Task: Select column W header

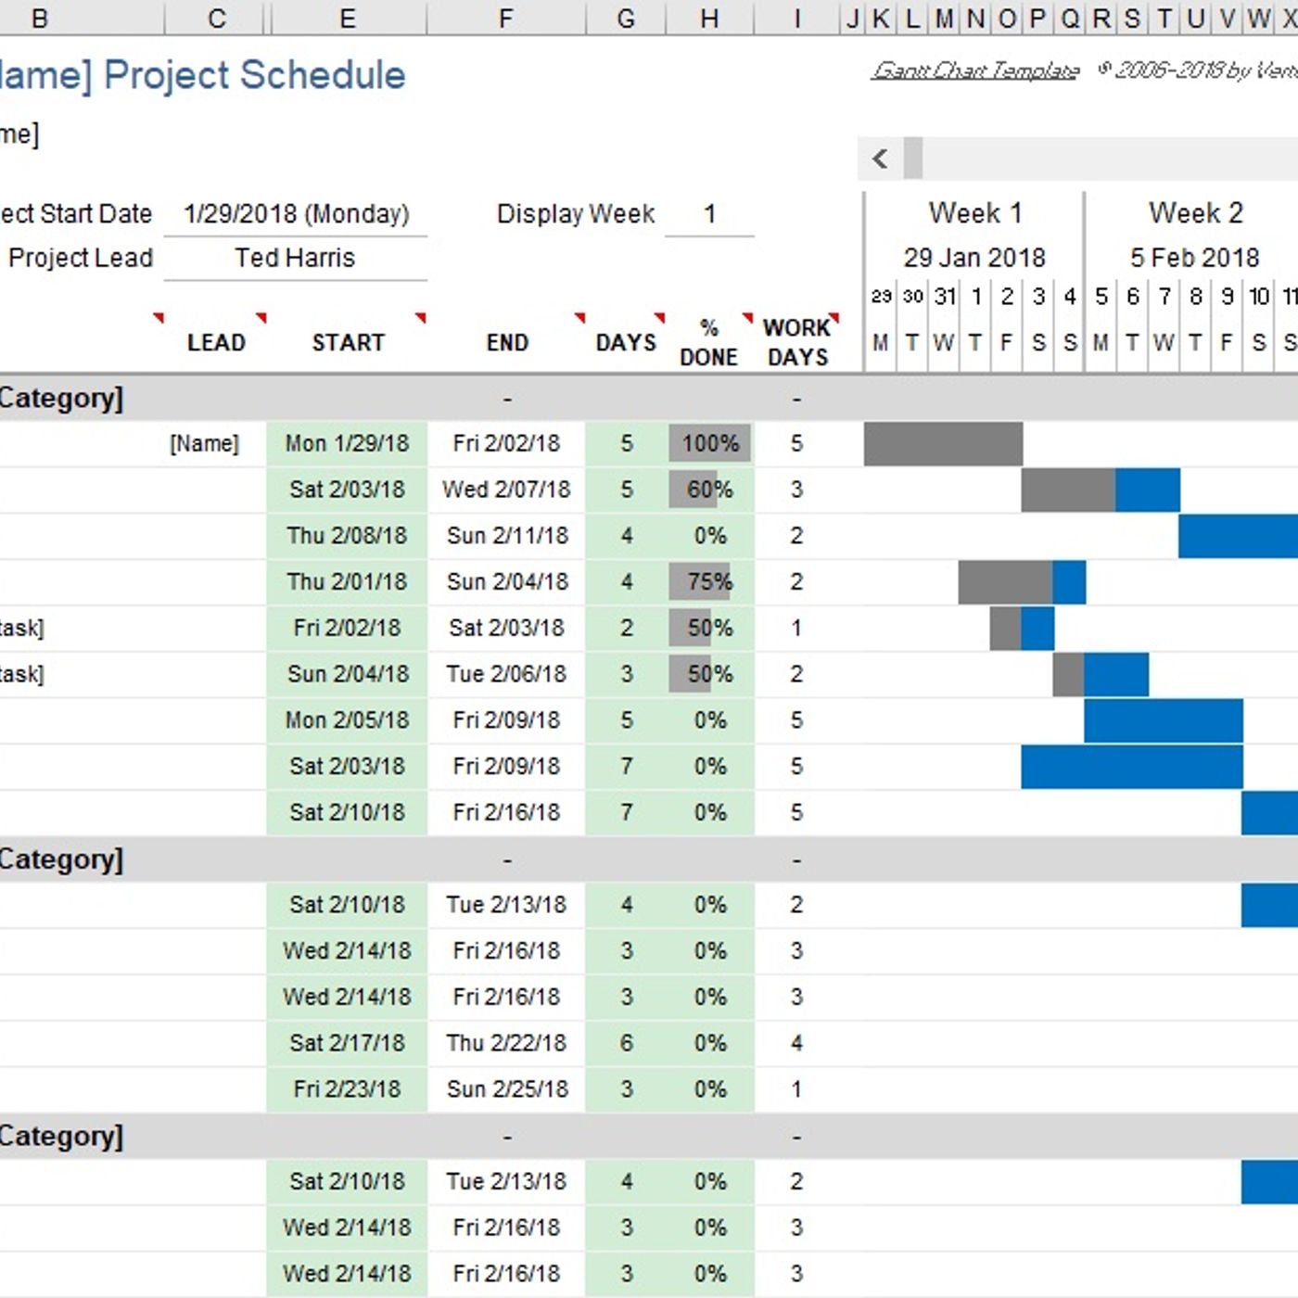Action: click(x=1258, y=17)
